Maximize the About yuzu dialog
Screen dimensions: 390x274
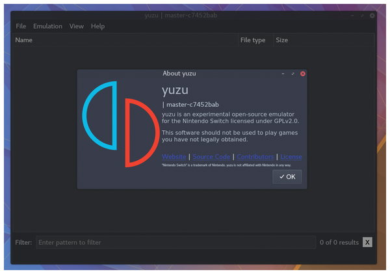(292, 74)
